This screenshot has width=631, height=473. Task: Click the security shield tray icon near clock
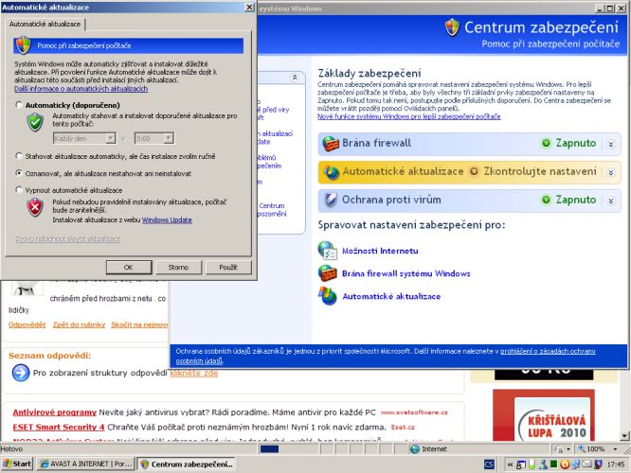click(599, 464)
